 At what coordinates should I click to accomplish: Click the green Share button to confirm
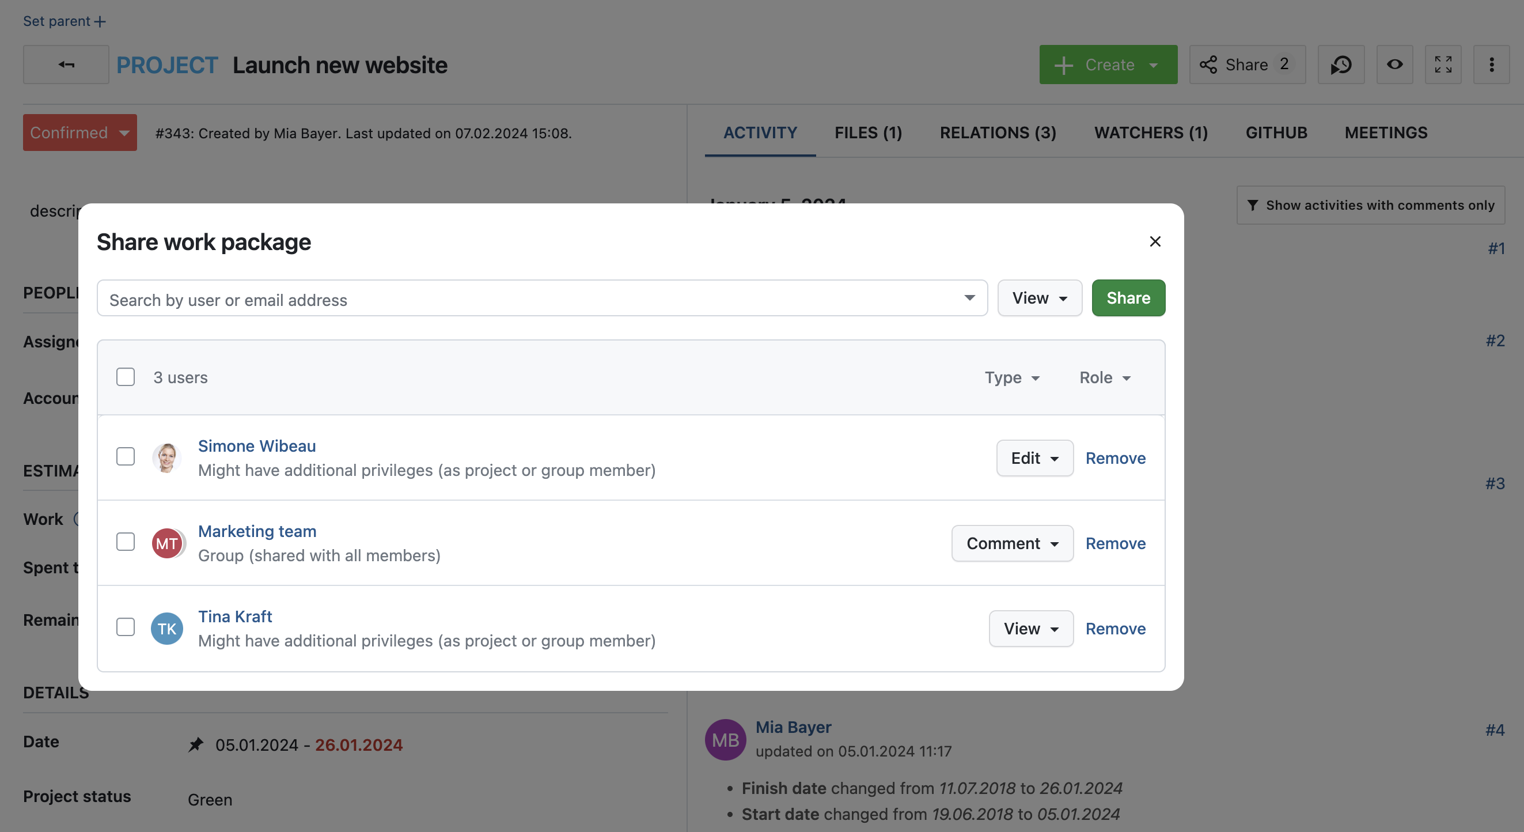tap(1129, 297)
